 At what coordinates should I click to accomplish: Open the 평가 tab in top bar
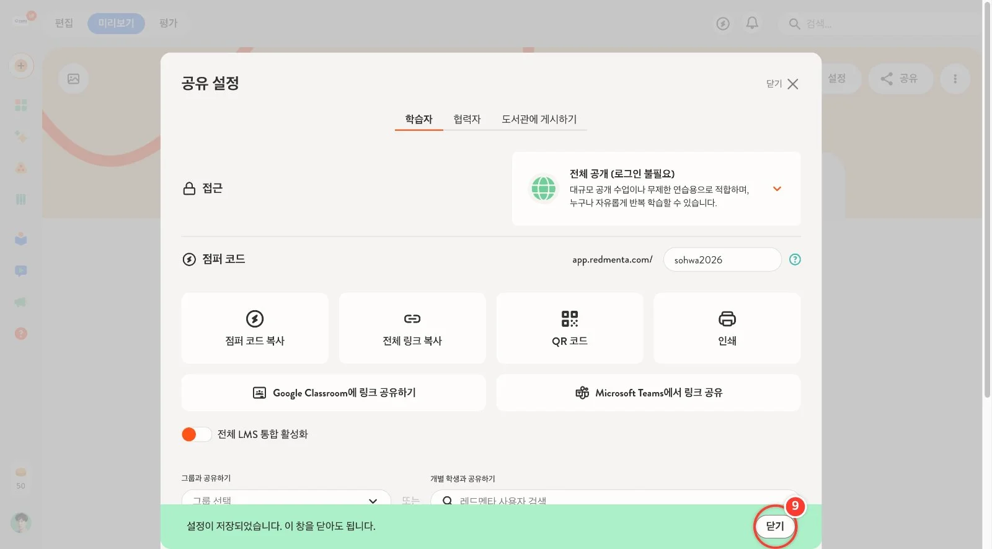pos(168,23)
